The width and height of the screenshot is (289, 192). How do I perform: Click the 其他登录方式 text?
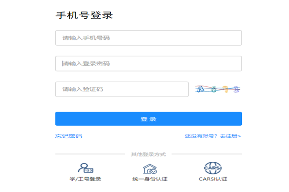click(x=148, y=155)
